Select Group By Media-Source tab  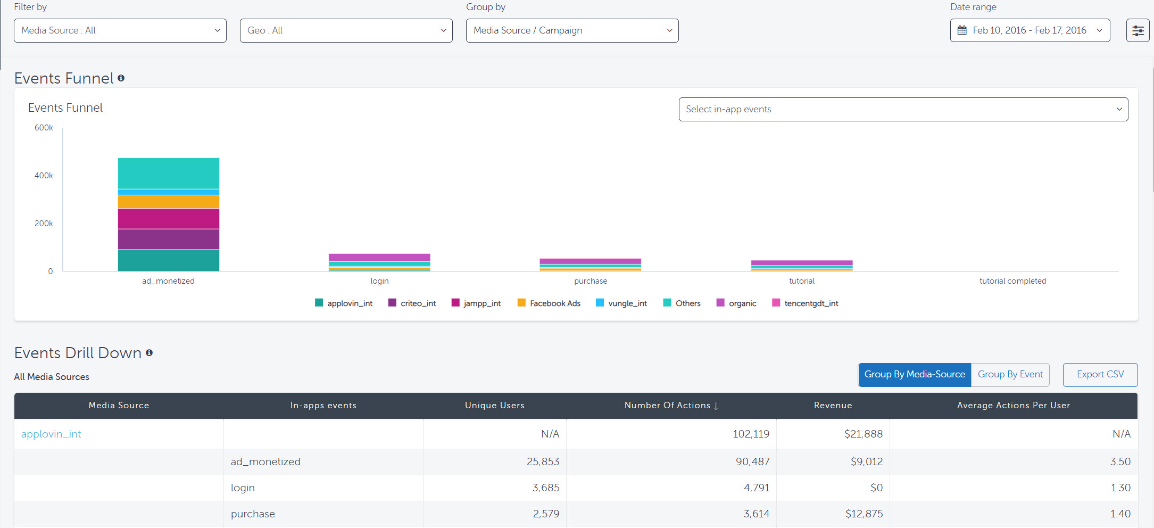(x=914, y=375)
